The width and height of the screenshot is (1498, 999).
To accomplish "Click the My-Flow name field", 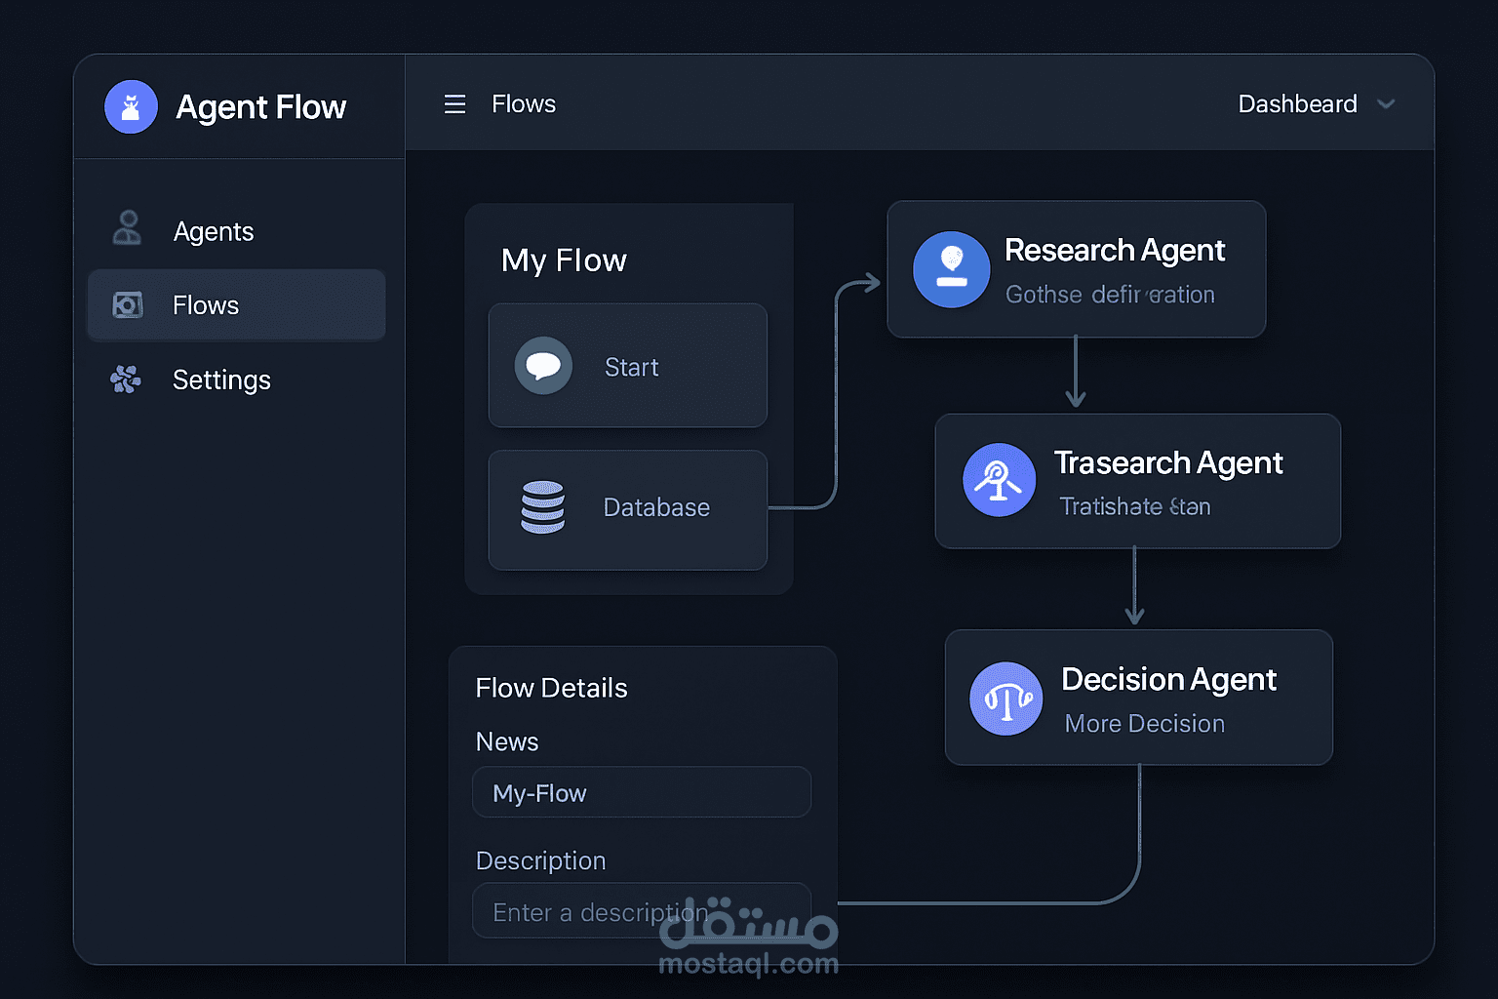I will (x=641, y=792).
